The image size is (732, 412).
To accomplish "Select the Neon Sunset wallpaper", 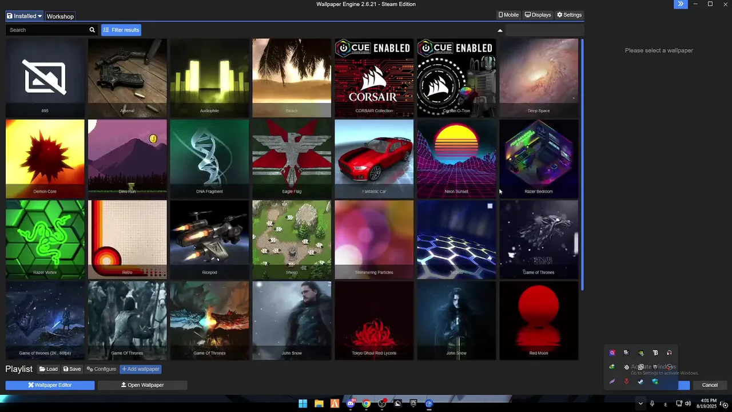I will (456, 159).
